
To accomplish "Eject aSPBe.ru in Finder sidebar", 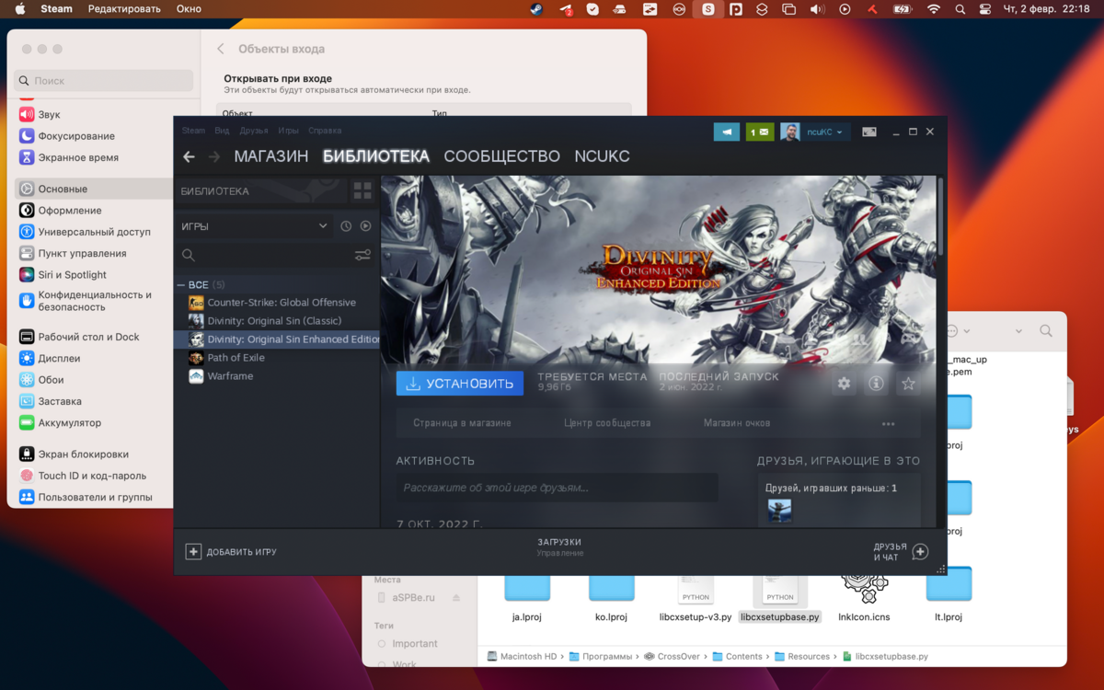I will (455, 598).
